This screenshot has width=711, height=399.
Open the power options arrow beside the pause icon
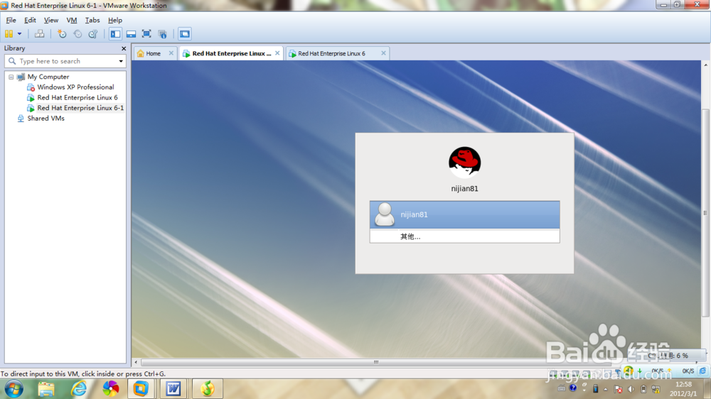[19, 34]
